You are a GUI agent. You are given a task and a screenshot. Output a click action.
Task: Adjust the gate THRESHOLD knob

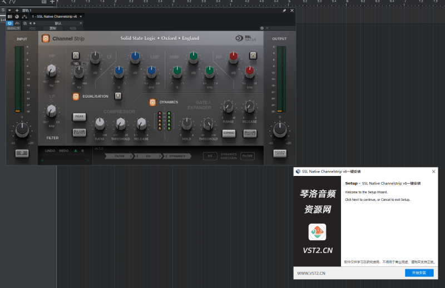(x=208, y=124)
